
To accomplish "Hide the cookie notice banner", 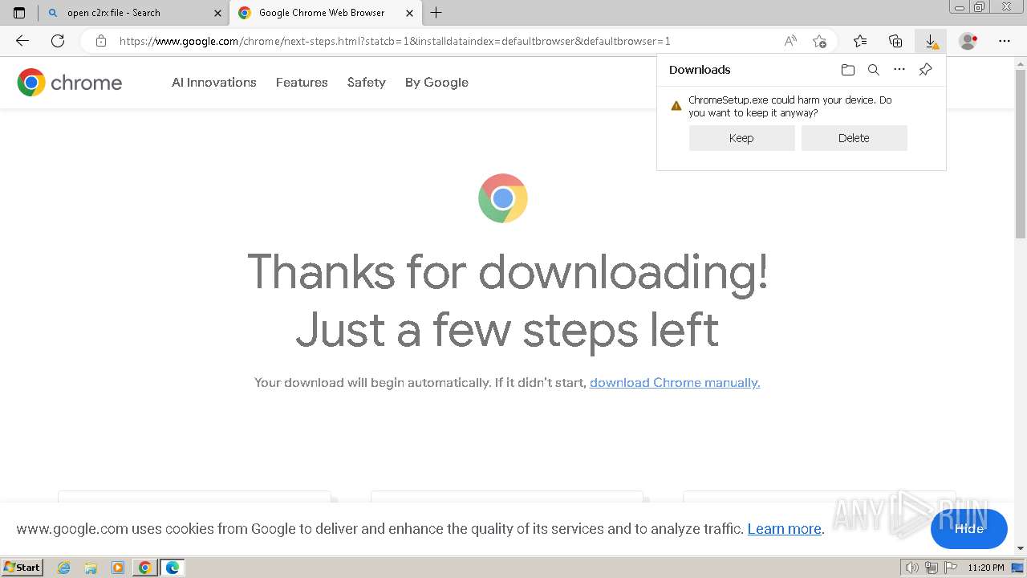I will 969,529.
